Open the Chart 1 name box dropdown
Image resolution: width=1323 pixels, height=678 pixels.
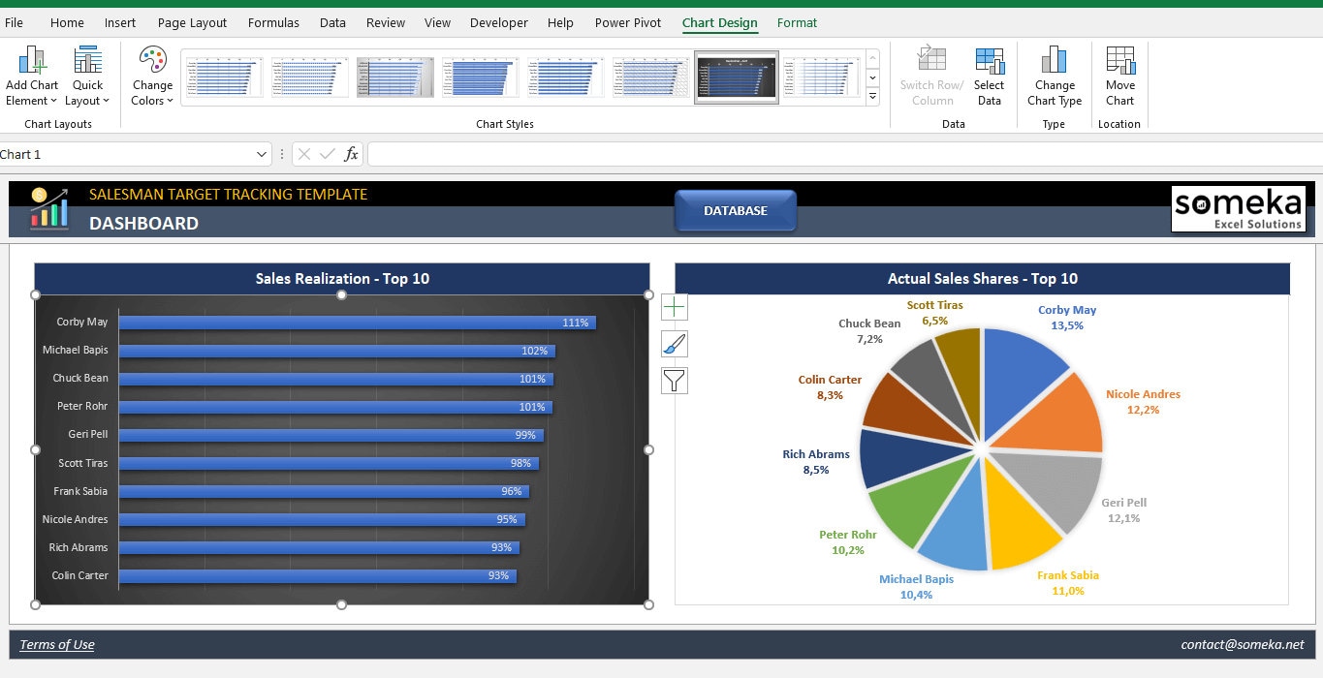[x=262, y=153]
